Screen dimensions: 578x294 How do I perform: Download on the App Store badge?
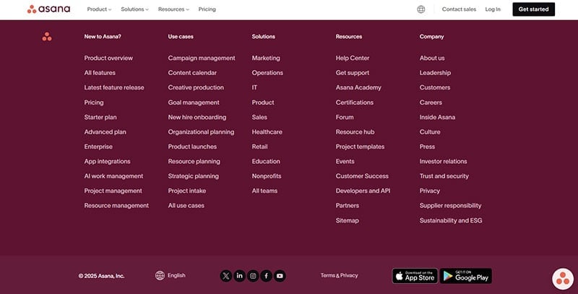415,275
